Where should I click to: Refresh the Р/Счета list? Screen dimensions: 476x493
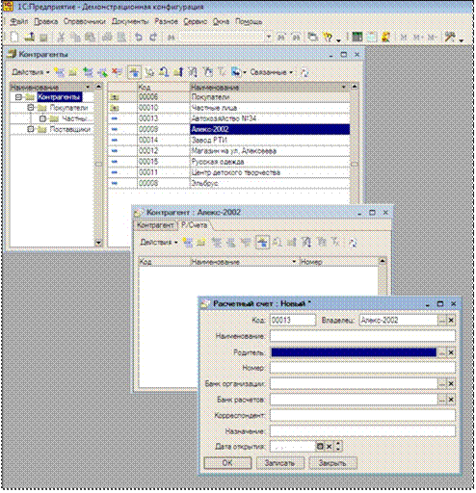click(353, 243)
